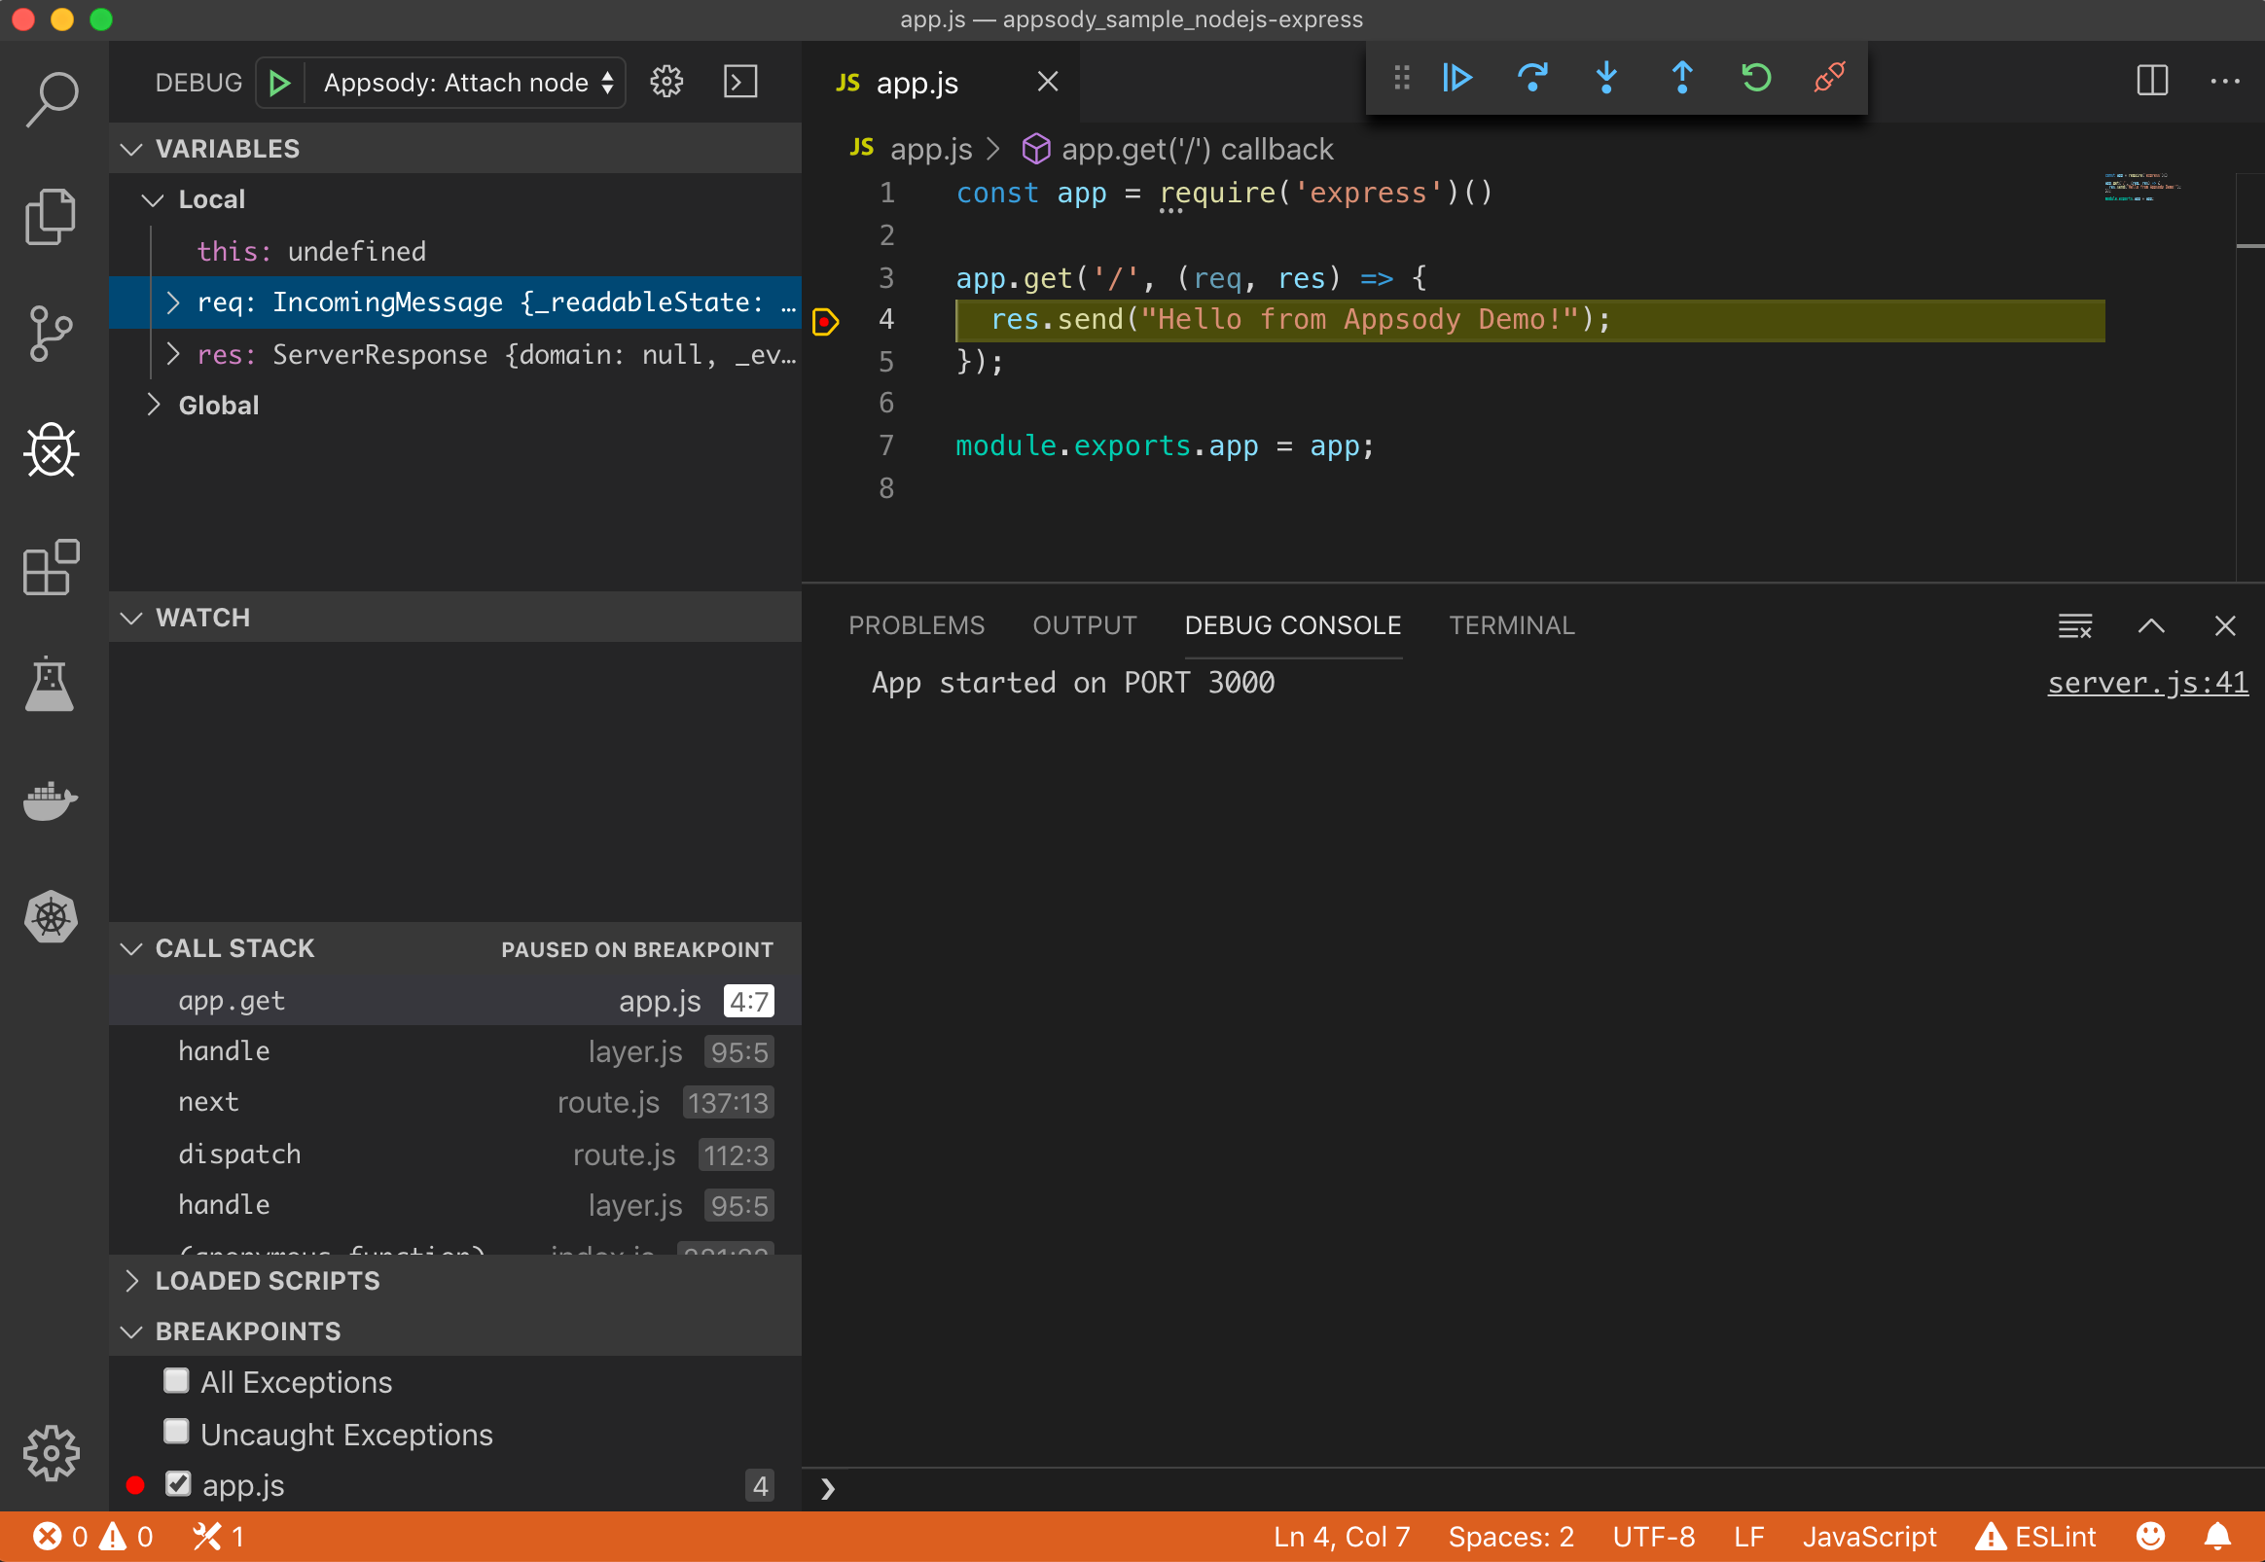Step Into in debug toolbar
This screenshot has width=2265, height=1562.
(1606, 77)
